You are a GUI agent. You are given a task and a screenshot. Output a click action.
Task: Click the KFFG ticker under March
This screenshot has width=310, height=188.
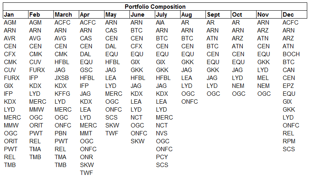(x=63, y=94)
